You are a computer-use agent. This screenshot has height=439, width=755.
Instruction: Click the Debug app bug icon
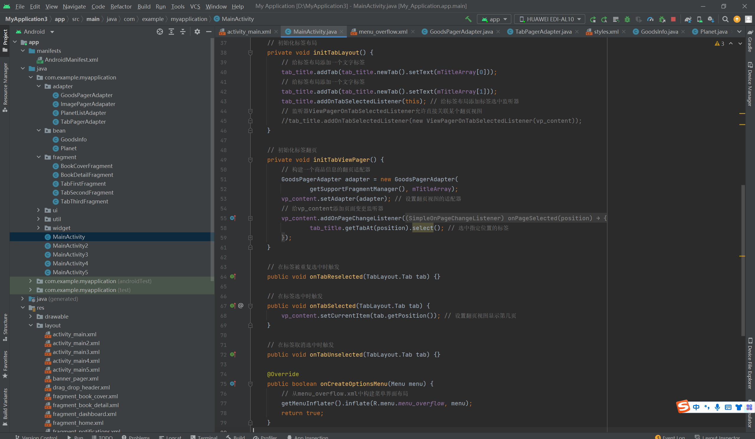click(627, 19)
